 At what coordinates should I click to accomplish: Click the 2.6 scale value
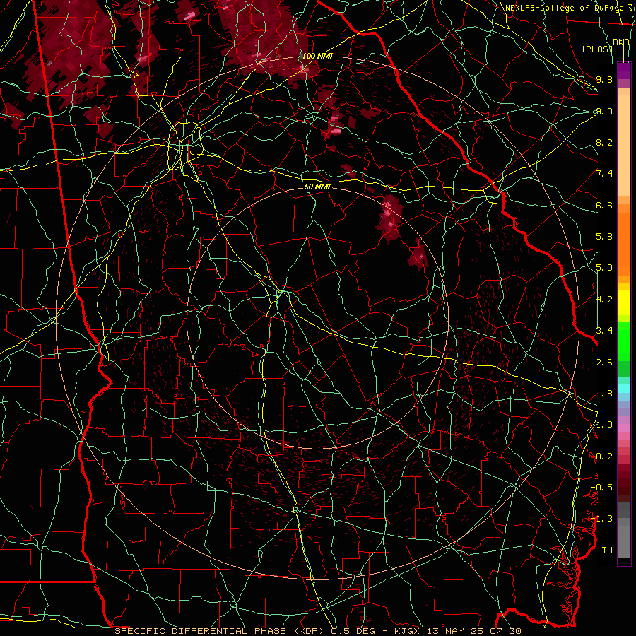(604, 363)
